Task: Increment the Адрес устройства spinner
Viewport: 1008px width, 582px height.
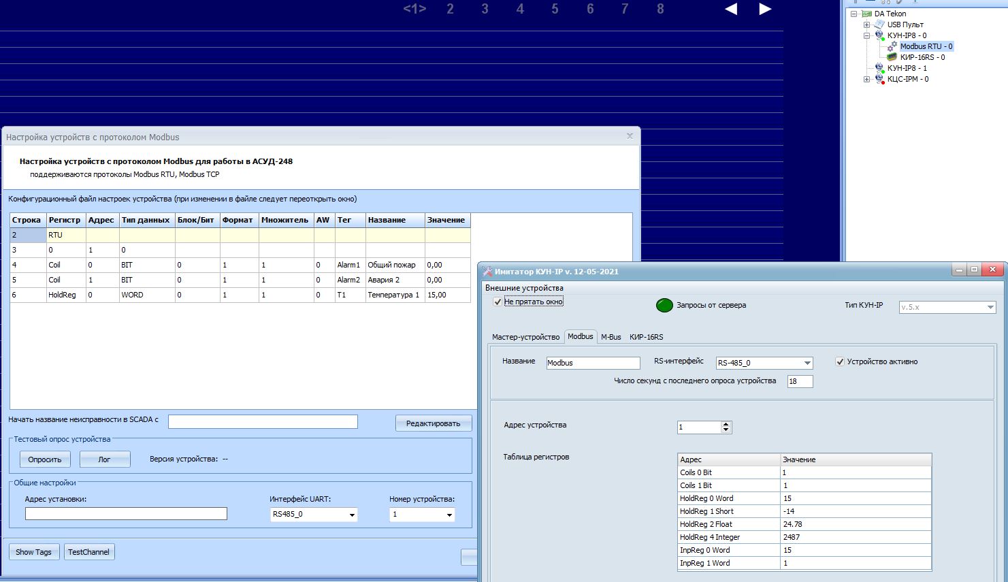Action: tap(726, 424)
